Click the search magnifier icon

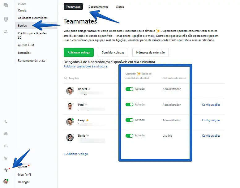(x=66, y=78)
